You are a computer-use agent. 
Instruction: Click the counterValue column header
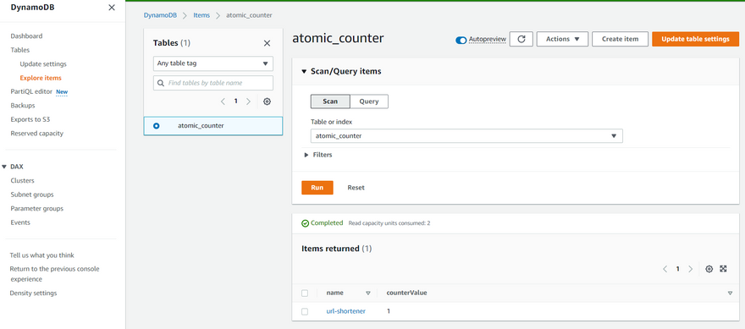[x=406, y=293]
